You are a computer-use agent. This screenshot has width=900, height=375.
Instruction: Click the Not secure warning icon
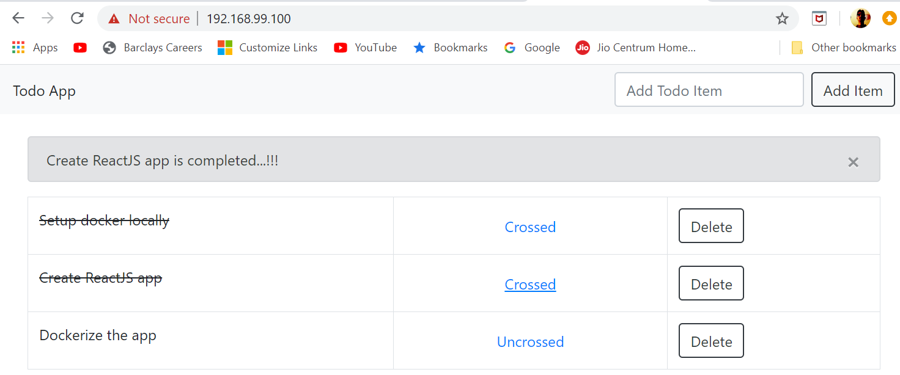114,19
